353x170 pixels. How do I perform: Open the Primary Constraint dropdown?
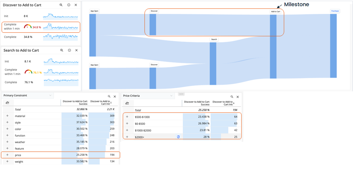50,95
